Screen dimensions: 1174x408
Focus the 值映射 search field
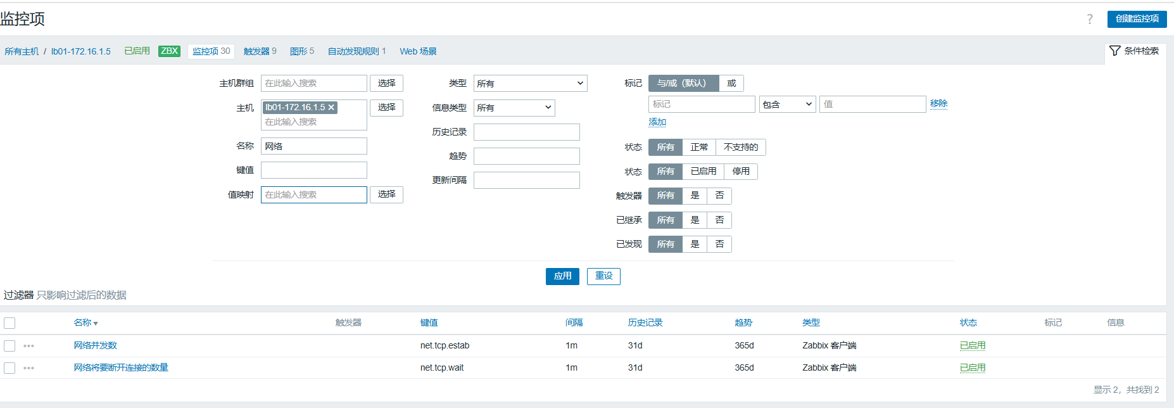tap(314, 194)
